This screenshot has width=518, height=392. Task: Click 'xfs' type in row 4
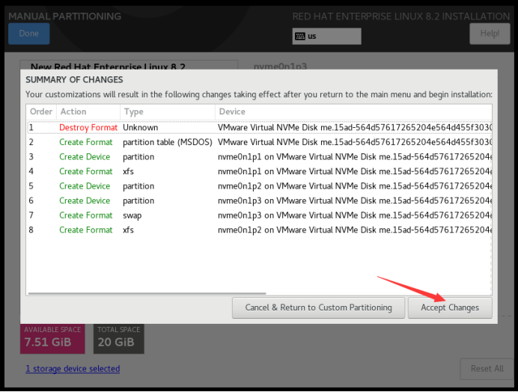tap(128, 171)
